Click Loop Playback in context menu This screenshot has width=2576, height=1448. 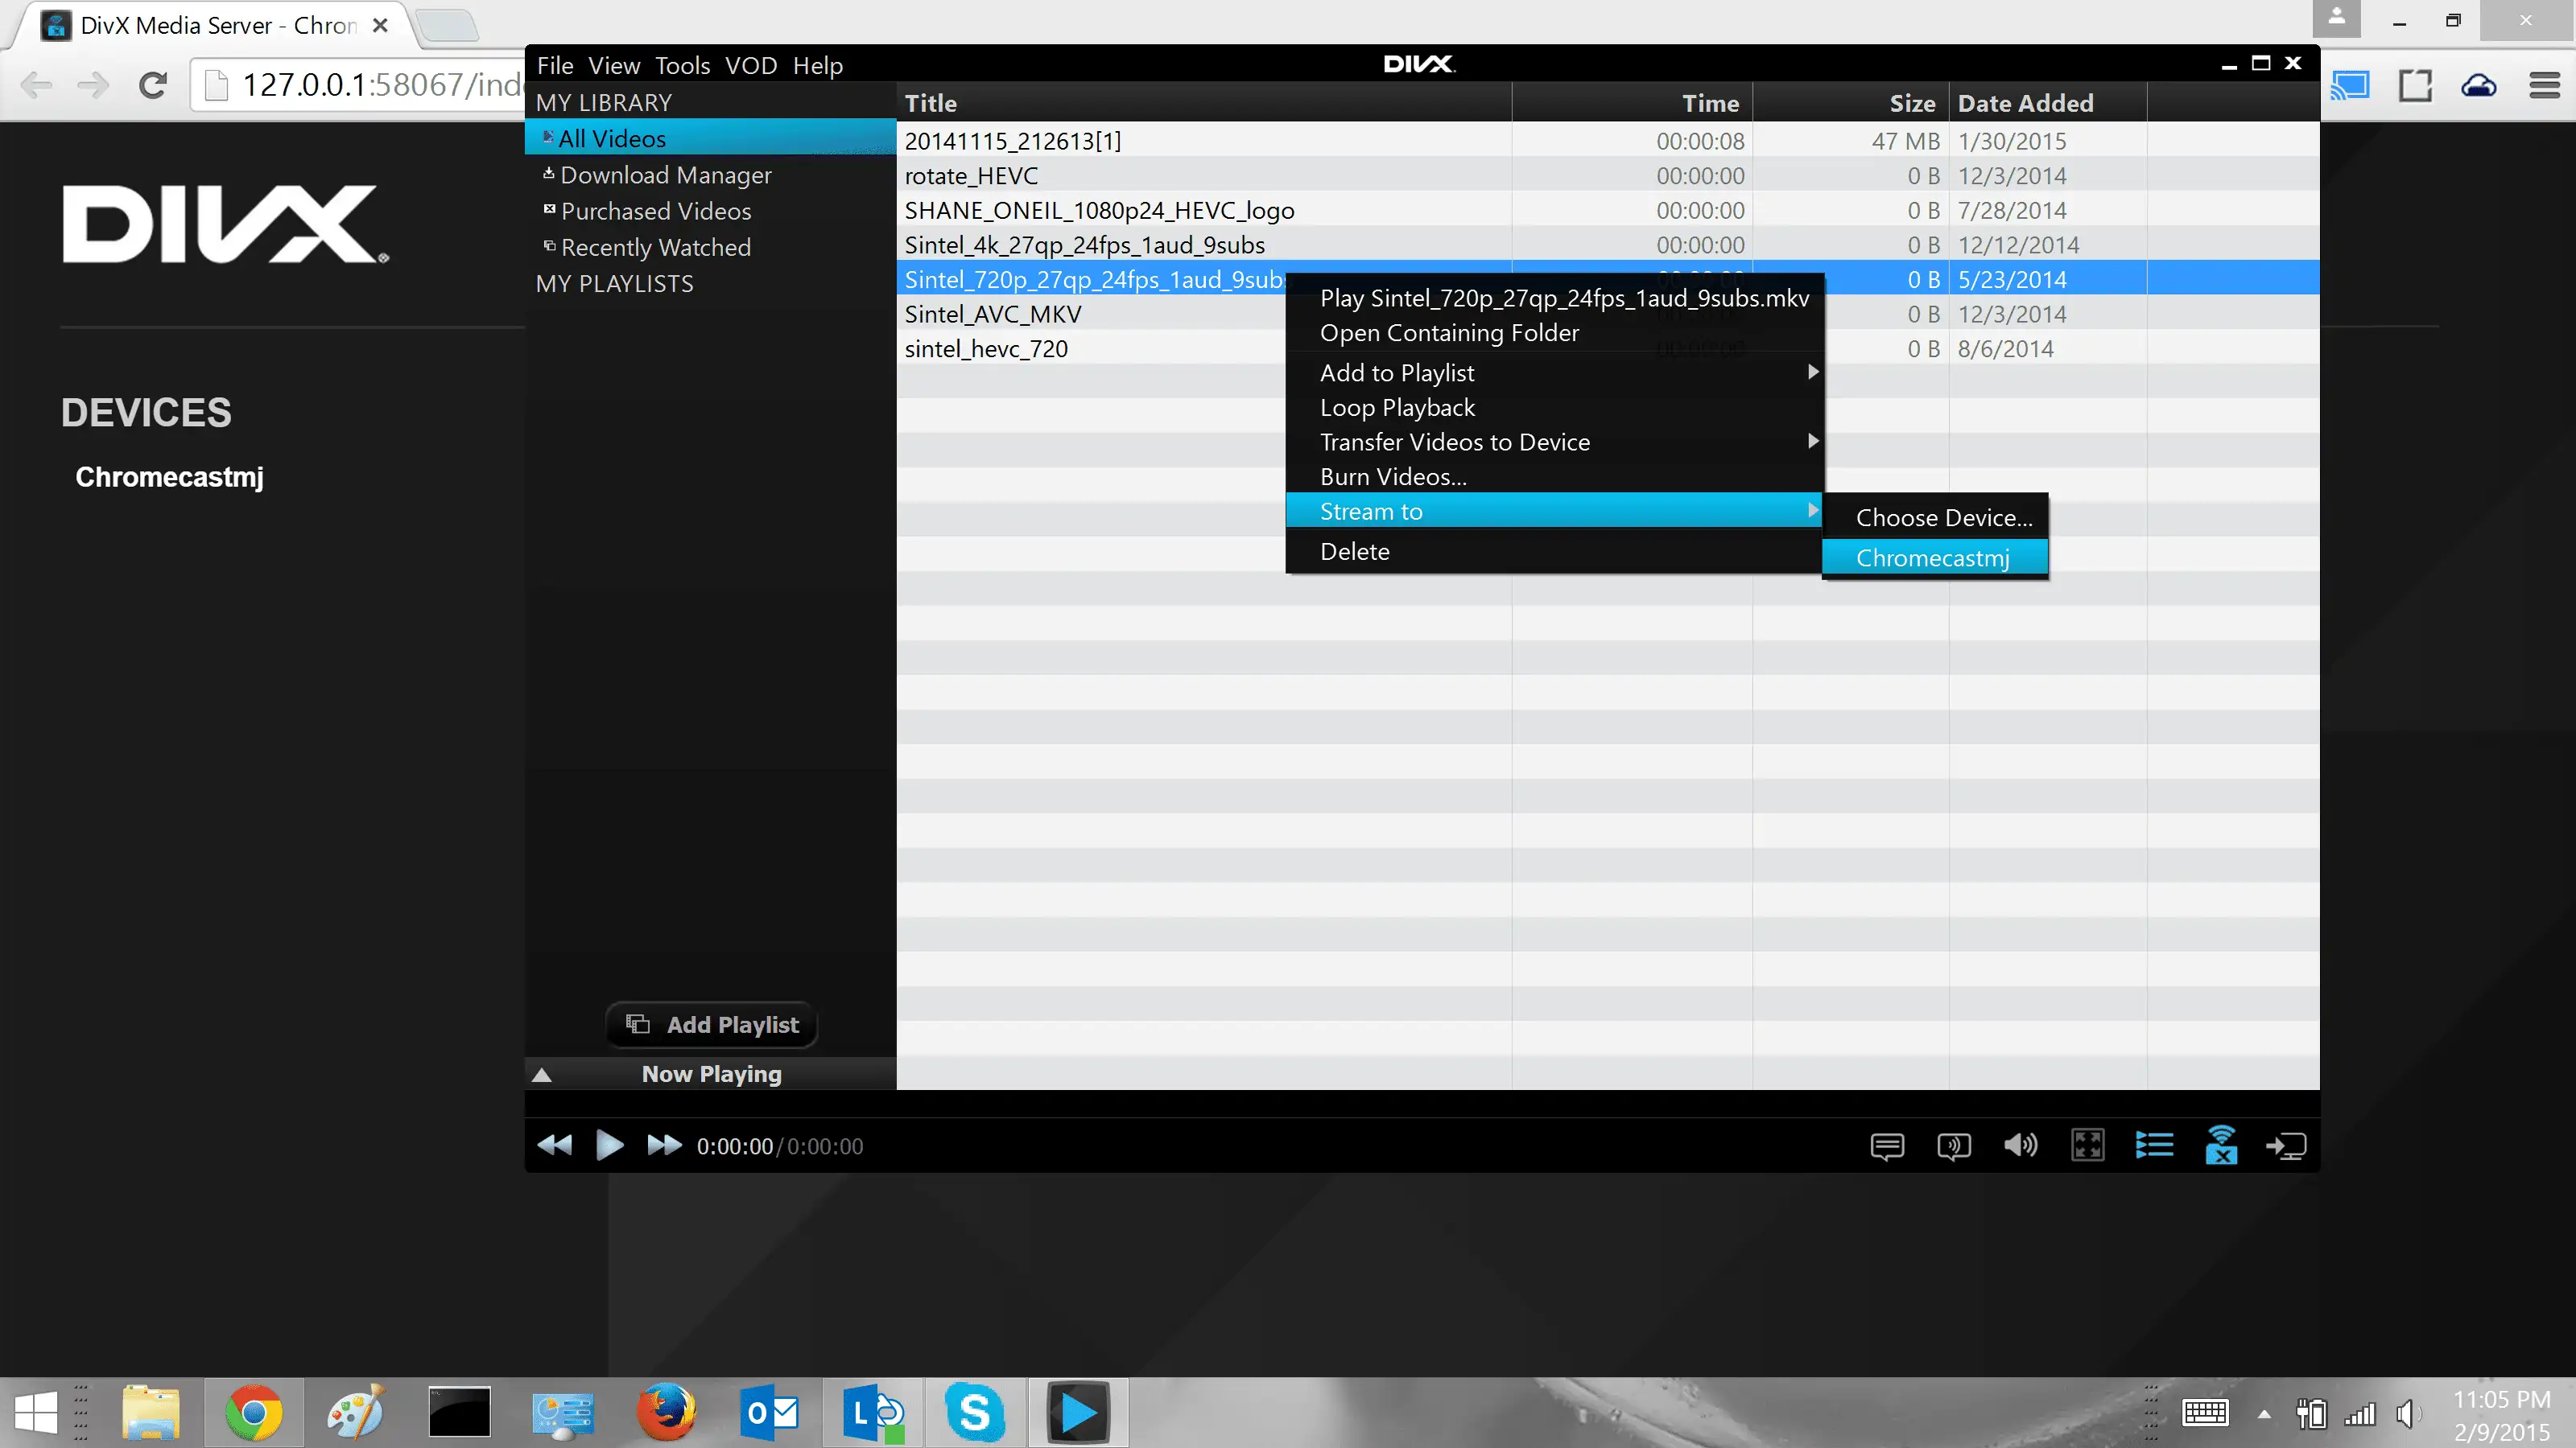click(x=1396, y=406)
